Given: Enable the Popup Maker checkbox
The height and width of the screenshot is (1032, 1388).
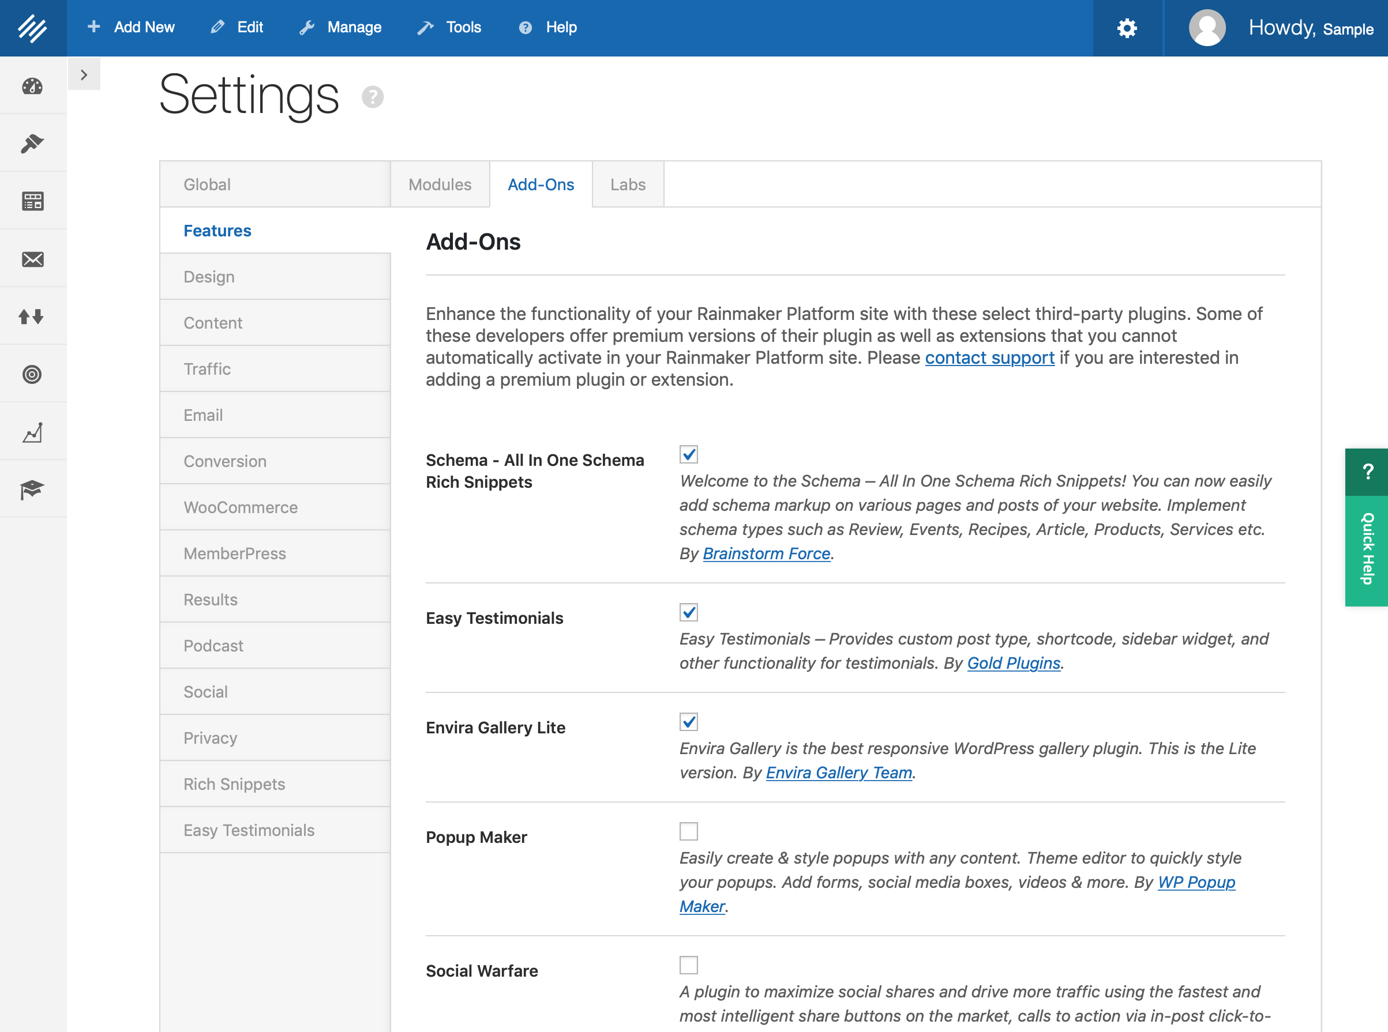Looking at the screenshot, I should pos(689,831).
